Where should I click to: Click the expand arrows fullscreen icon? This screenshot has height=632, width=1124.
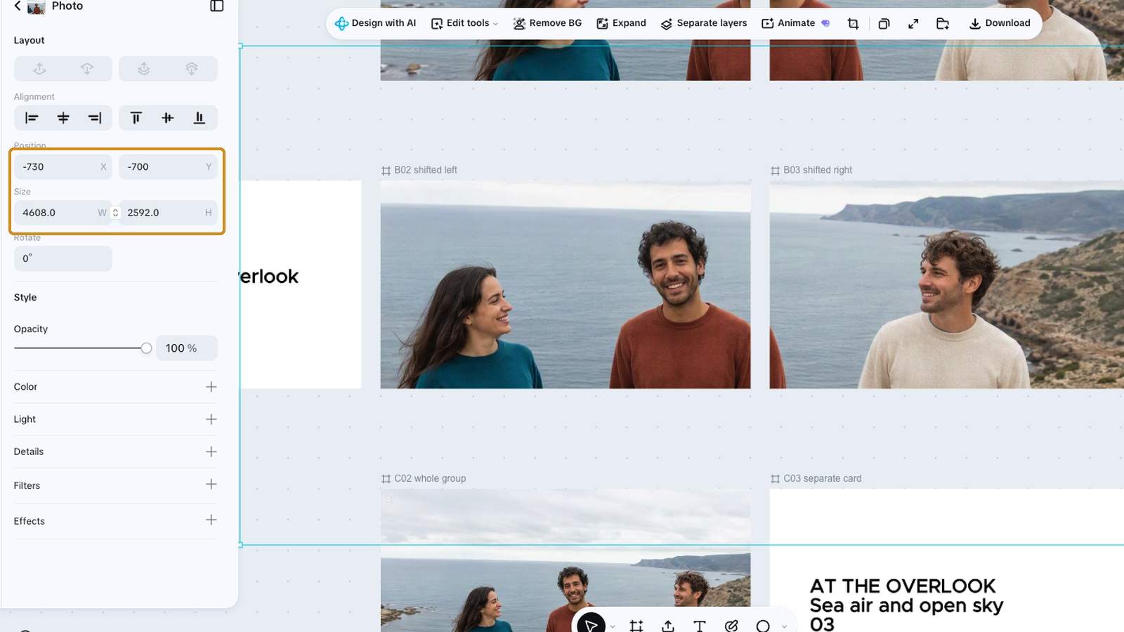(x=913, y=23)
